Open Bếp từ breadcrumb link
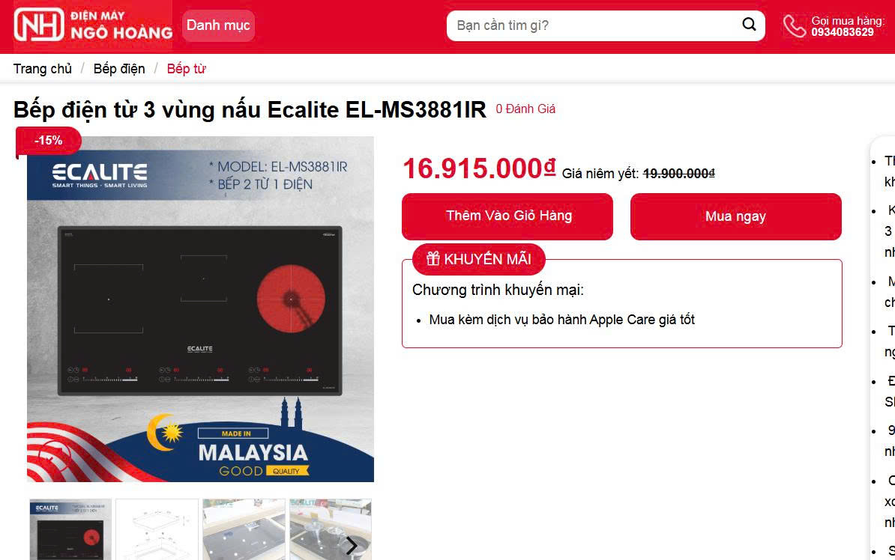The width and height of the screenshot is (895, 560). (x=186, y=69)
